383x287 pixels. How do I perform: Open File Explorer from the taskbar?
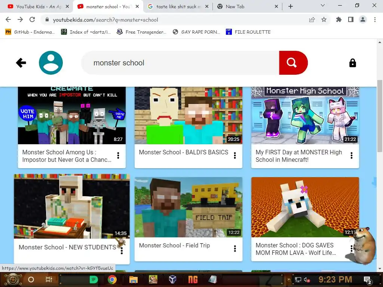(134, 280)
